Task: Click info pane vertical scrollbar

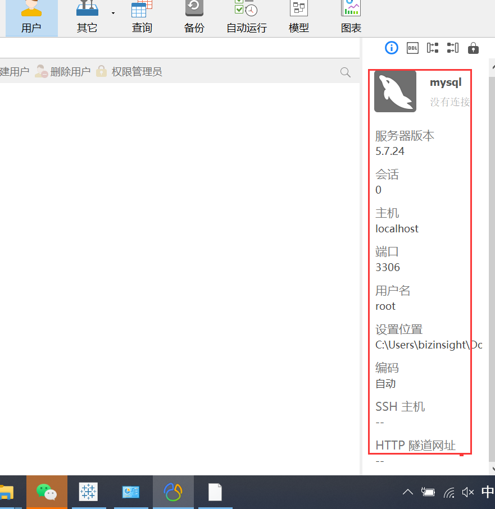Action: coord(492,269)
